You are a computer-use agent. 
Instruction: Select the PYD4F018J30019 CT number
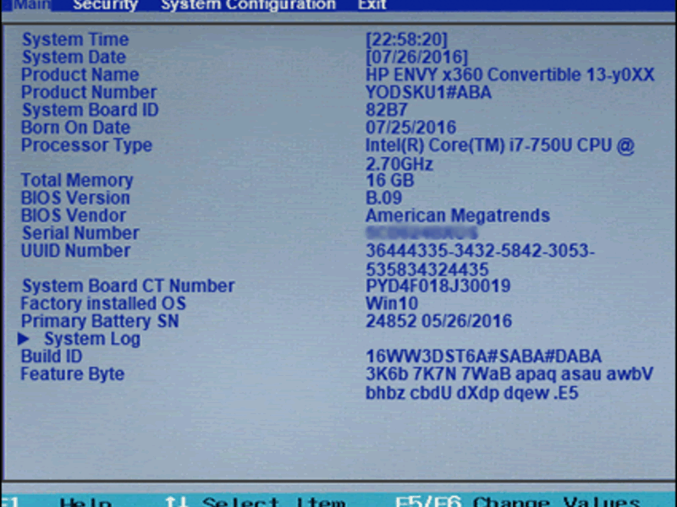click(438, 286)
